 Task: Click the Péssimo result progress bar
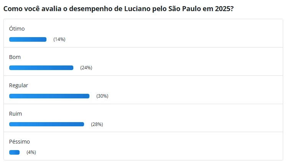tap(14, 152)
